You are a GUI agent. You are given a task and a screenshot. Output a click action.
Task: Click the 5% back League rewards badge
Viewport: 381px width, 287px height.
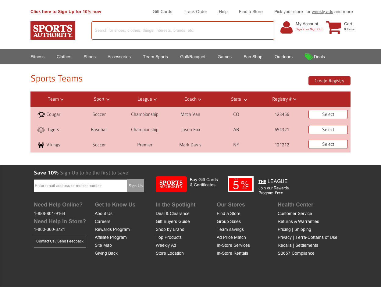[x=240, y=184]
